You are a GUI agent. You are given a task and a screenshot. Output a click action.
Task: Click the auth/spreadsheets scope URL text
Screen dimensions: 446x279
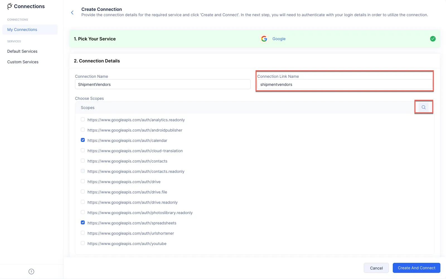coord(132,223)
